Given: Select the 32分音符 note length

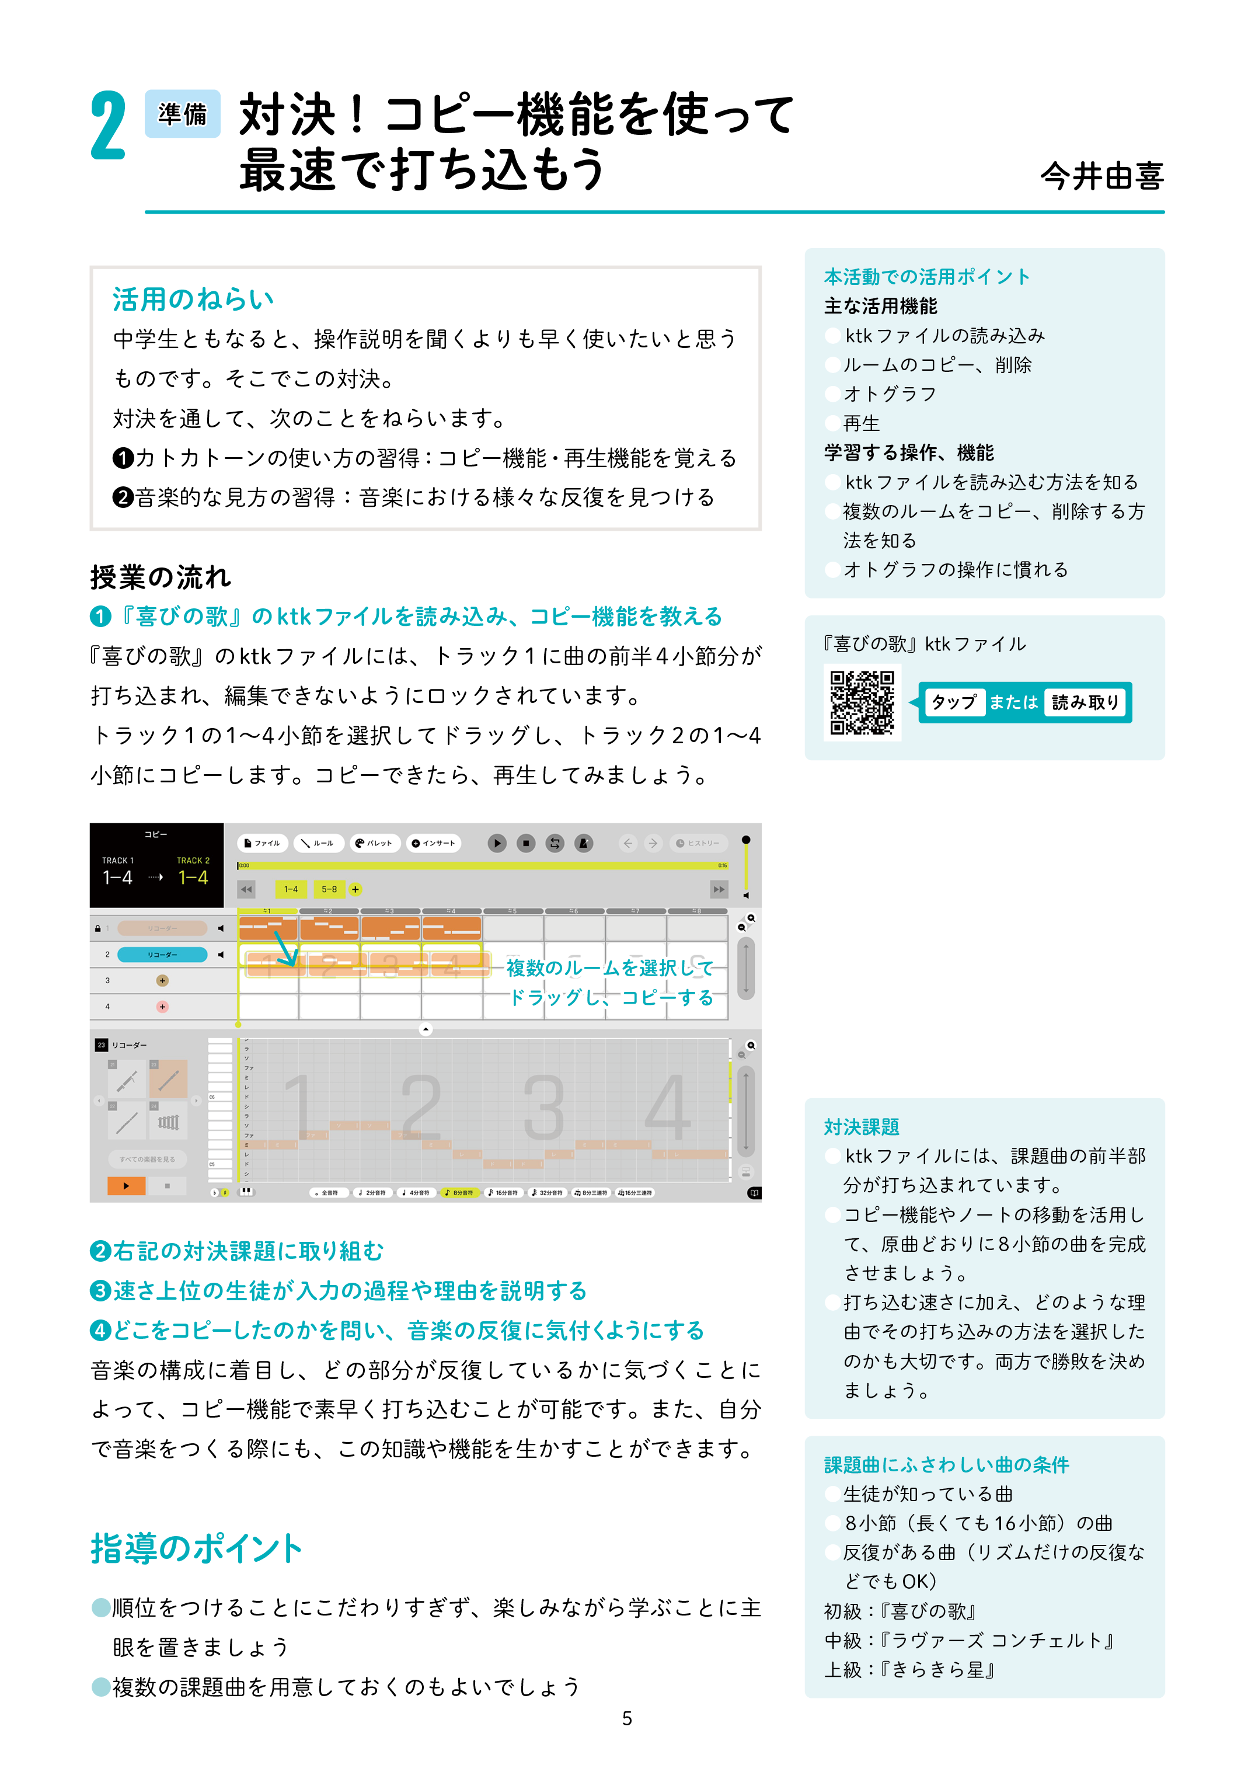Looking at the screenshot, I should [547, 1192].
